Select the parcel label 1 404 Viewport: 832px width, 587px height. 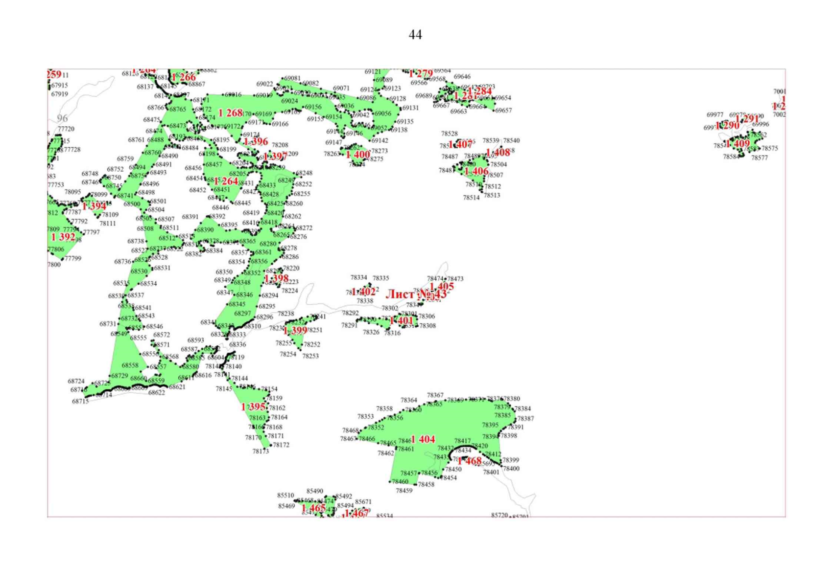tap(423, 439)
